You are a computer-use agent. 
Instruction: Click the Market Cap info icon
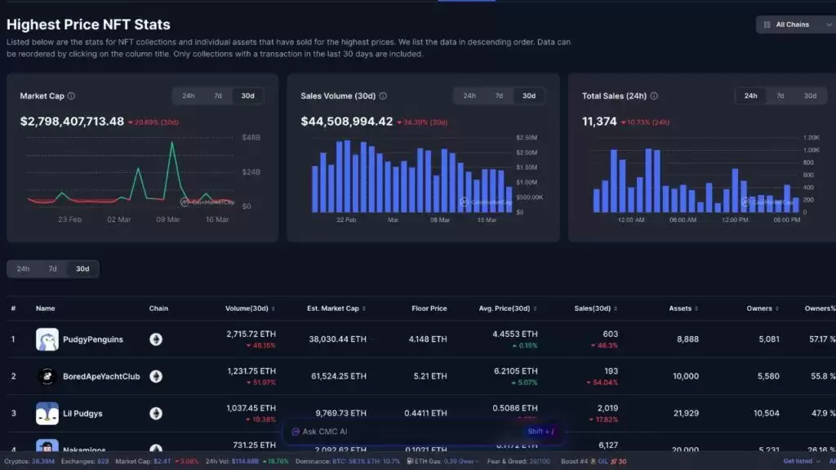[x=71, y=96]
